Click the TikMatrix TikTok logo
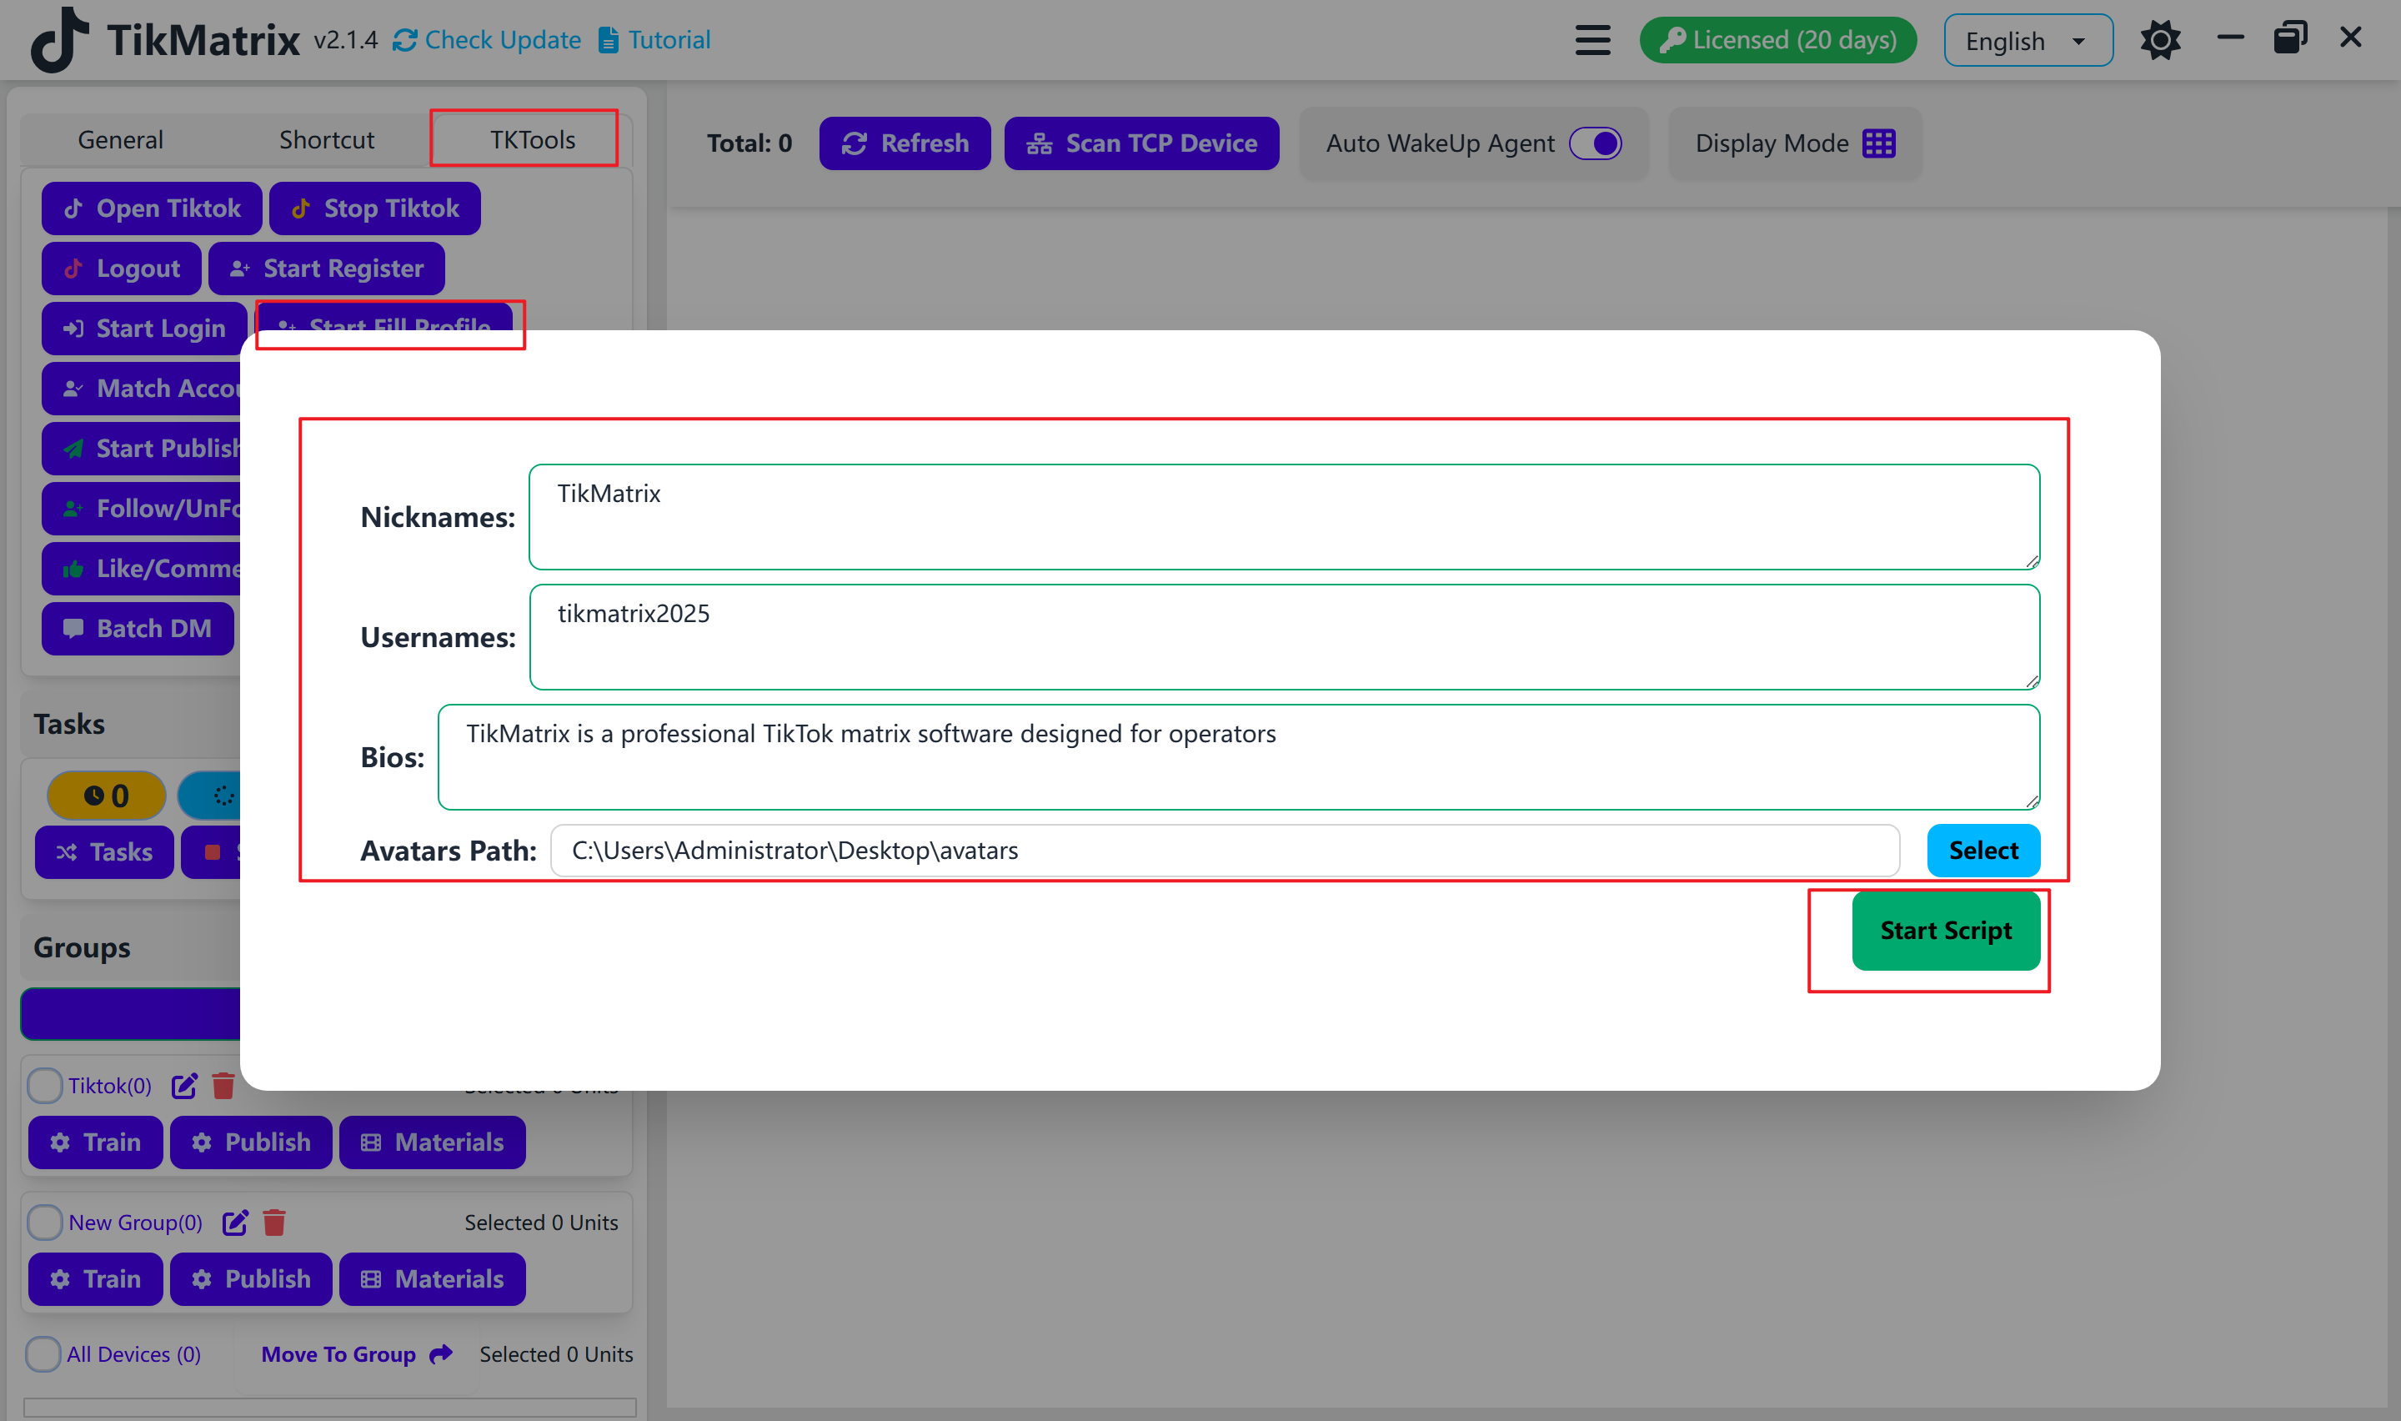 pos(59,40)
